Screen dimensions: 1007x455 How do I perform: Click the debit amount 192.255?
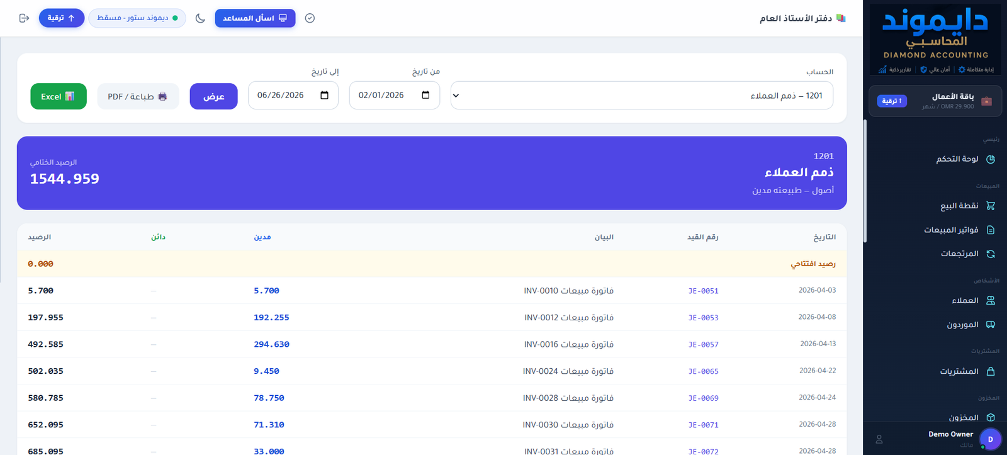271,318
